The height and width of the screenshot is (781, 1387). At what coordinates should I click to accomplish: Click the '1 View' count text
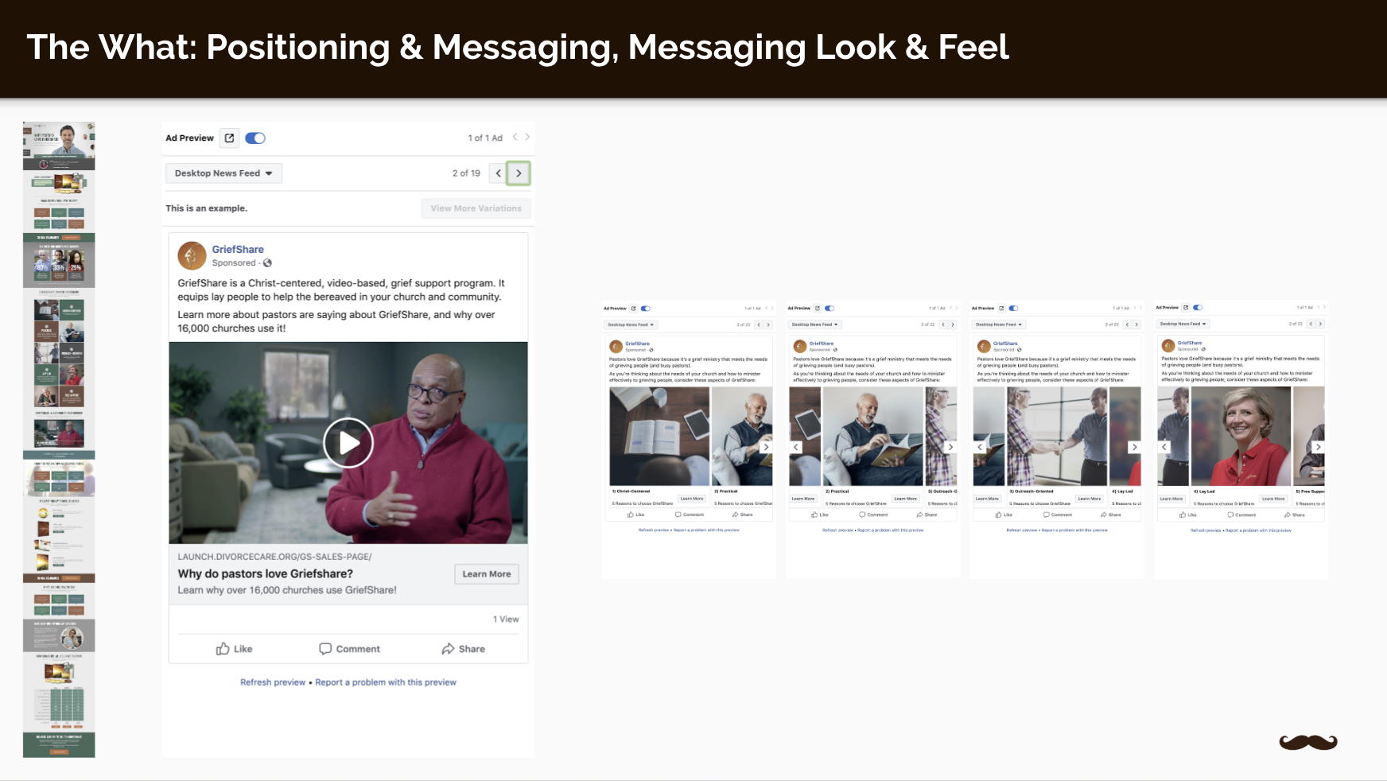(x=506, y=620)
